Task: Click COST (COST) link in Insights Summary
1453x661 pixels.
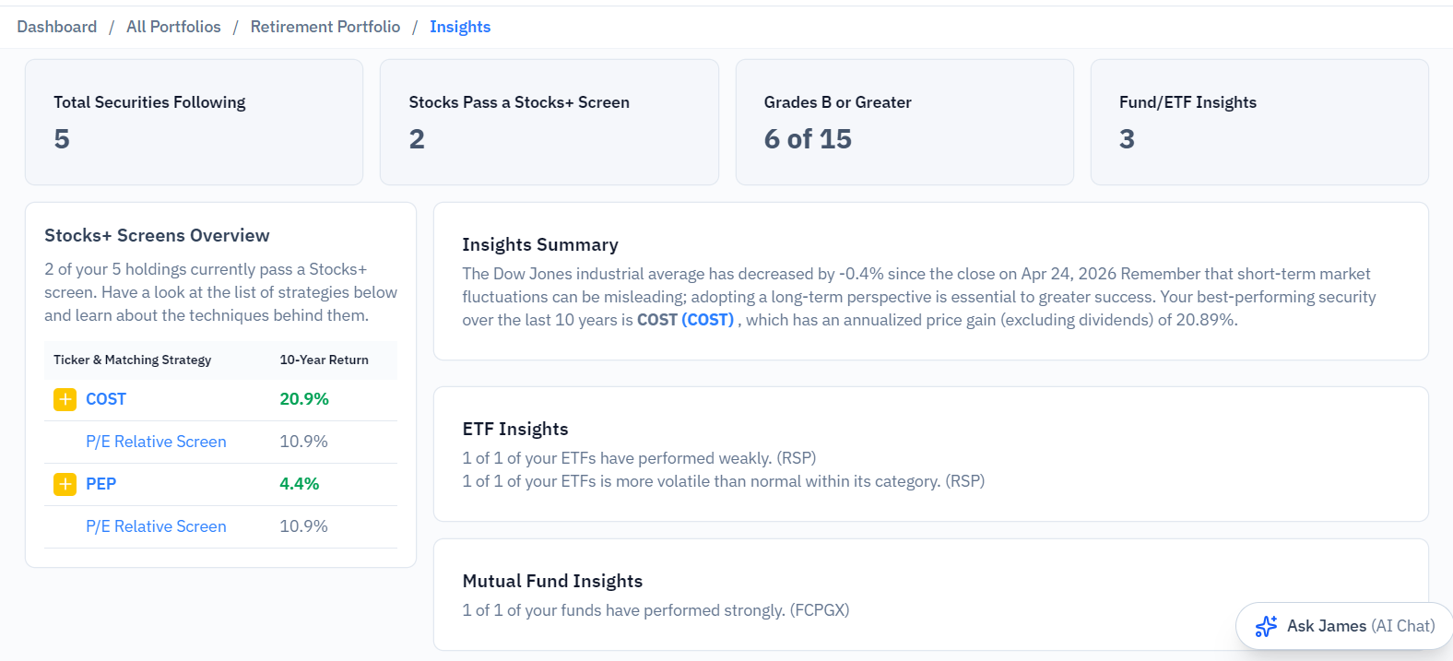Action: pyautogui.click(x=685, y=320)
